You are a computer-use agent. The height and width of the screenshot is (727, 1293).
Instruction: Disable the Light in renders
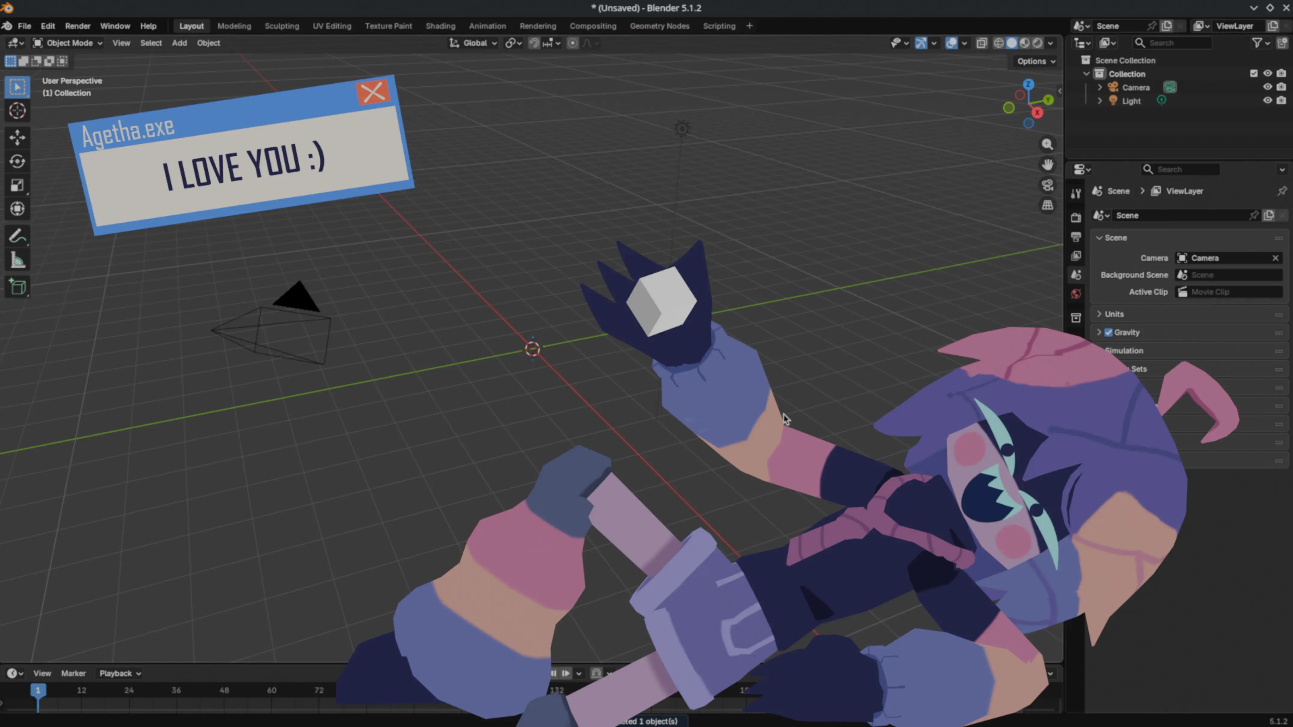[x=1281, y=100]
